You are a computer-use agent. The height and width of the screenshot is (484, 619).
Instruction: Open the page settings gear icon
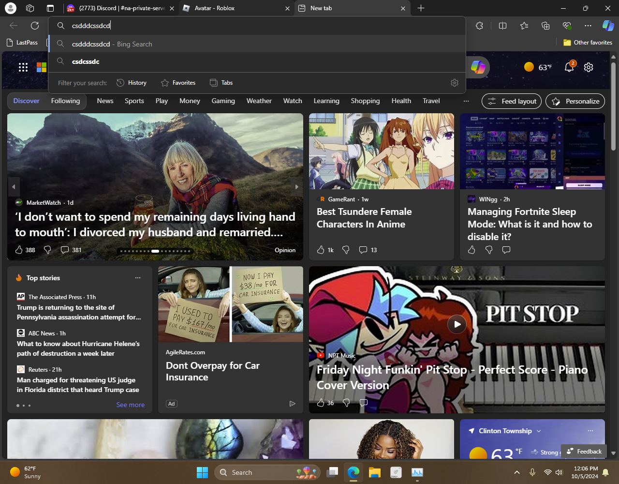tap(589, 67)
